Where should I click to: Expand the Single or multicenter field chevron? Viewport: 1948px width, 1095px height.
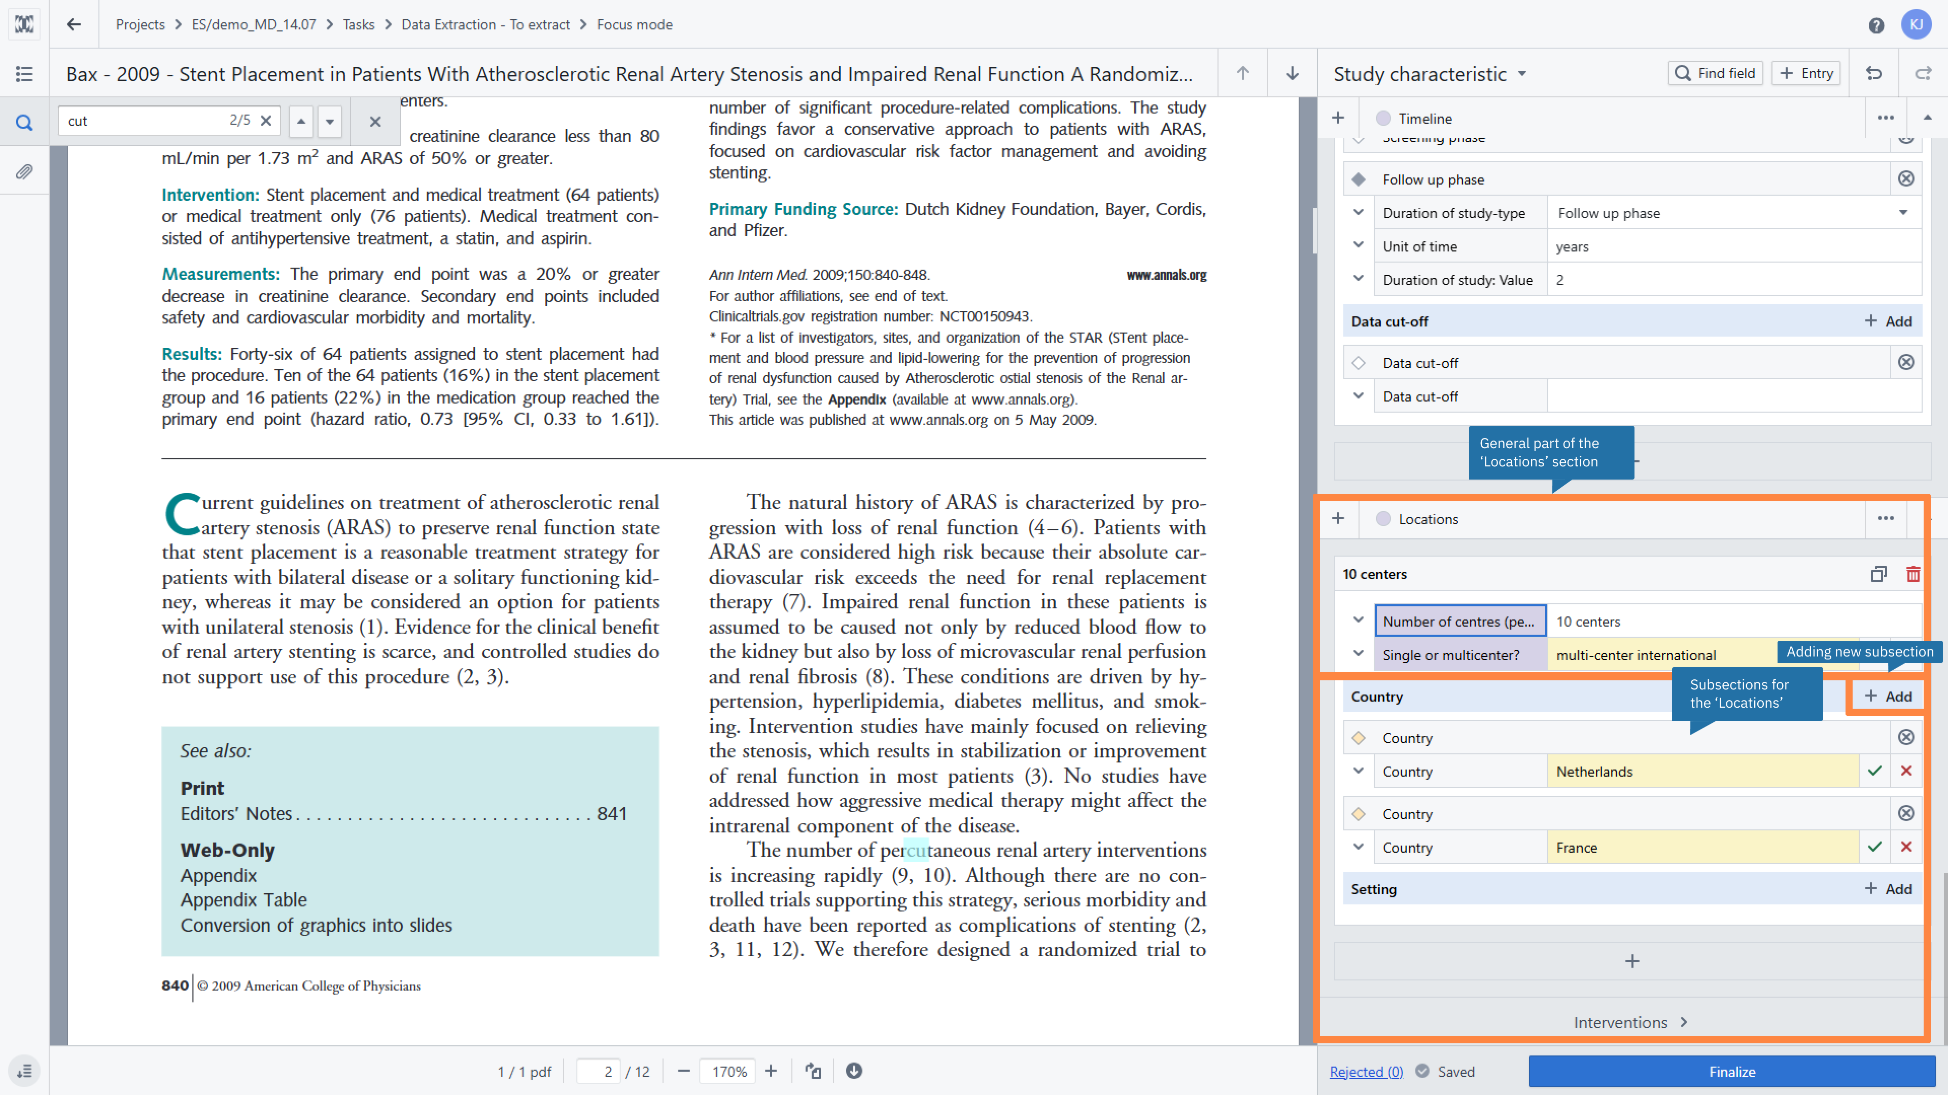[x=1359, y=653]
